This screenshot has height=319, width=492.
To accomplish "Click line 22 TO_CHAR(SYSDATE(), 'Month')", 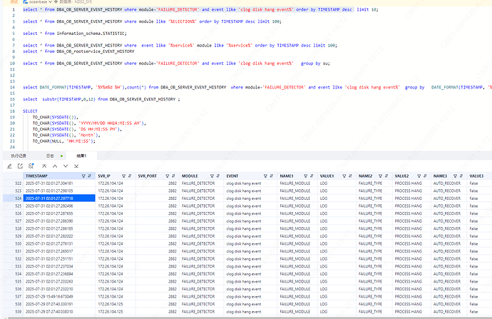I will pyautogui.click(x=66, y=136).
